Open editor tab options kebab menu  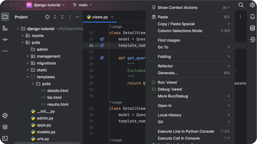point(240,17)
